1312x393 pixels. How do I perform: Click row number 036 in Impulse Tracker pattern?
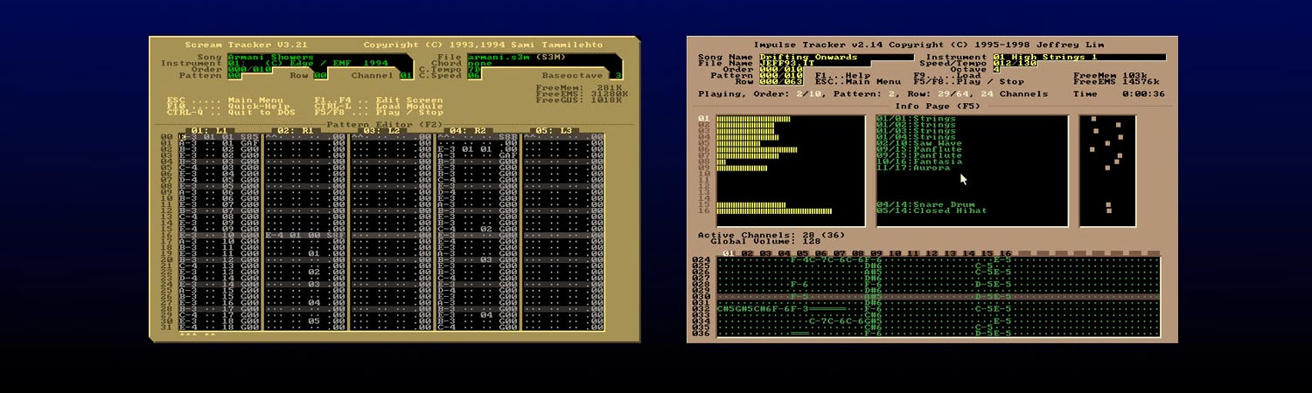pyautogui.click(x=701, y=333)
